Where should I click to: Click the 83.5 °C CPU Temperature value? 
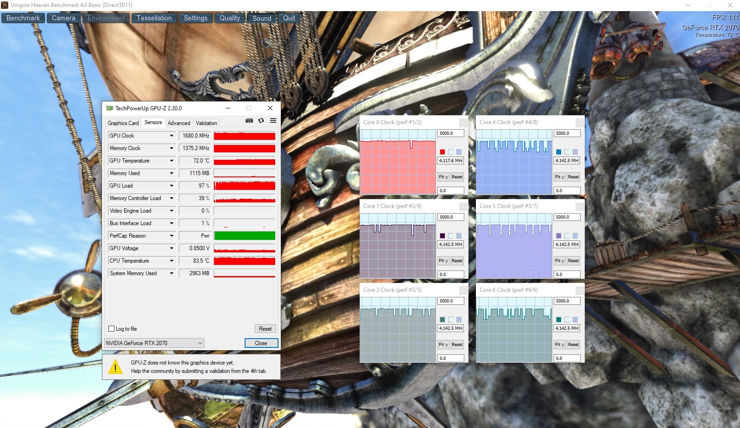click(195, 261)
